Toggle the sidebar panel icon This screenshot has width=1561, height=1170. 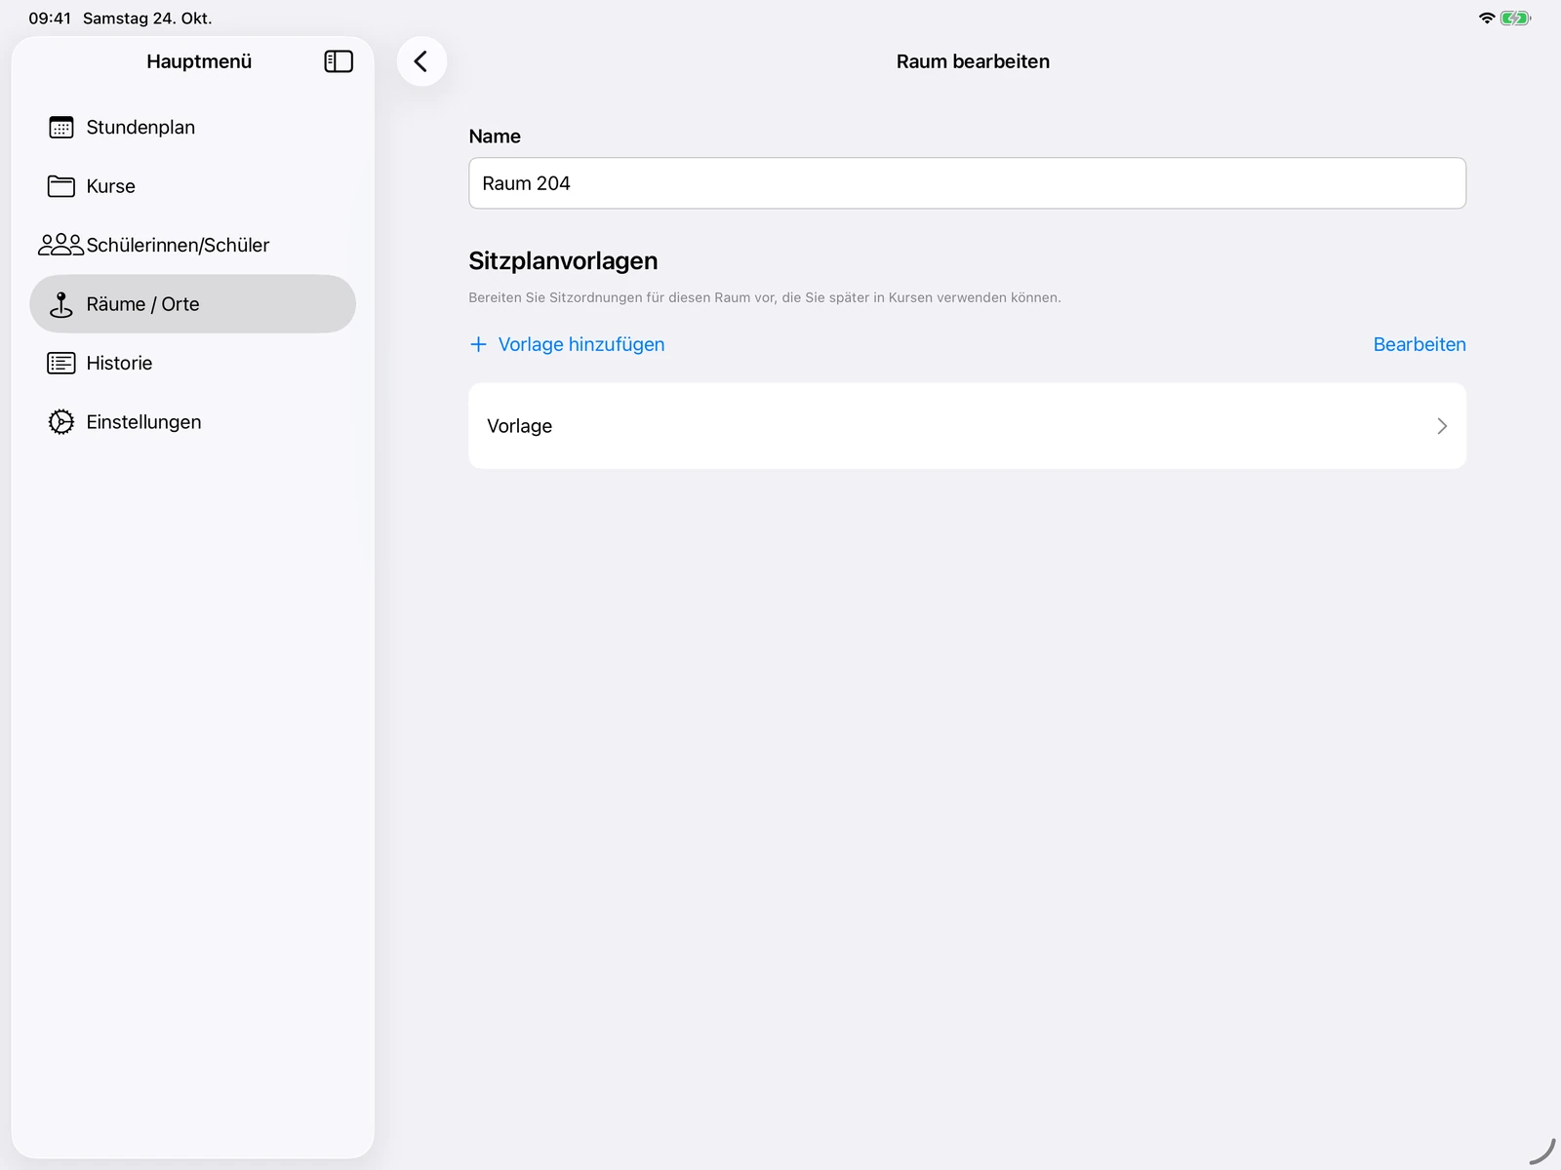tap(339, 61)
